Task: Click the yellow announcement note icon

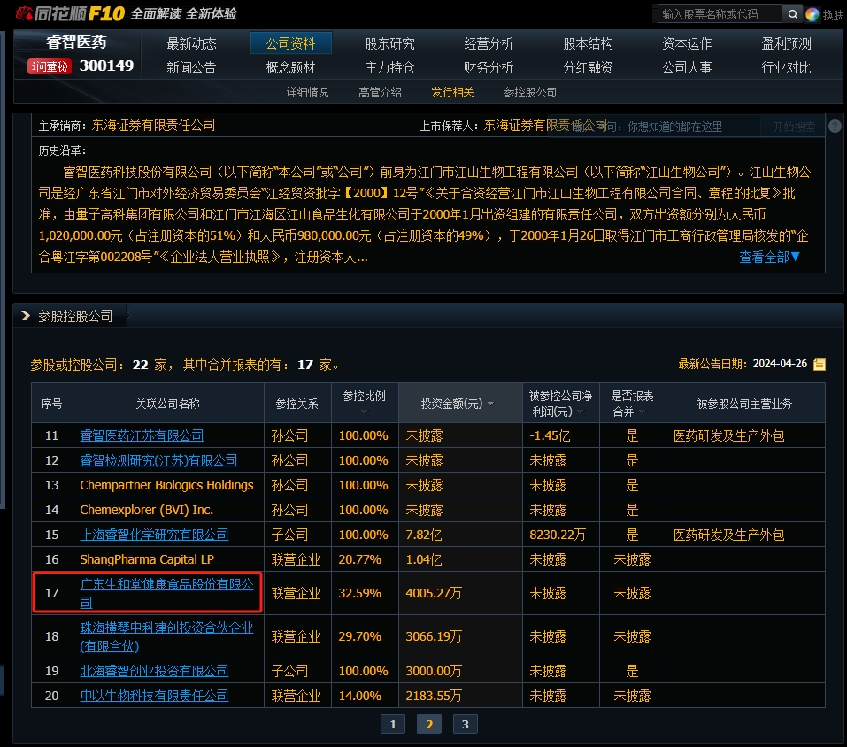Action: (820, 365)
